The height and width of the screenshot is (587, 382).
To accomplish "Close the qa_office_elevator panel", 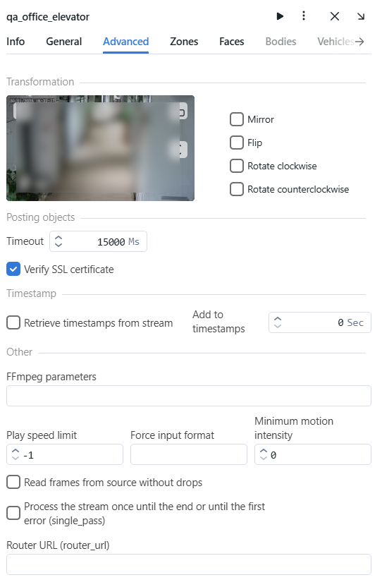I will [x=335, y=16].
